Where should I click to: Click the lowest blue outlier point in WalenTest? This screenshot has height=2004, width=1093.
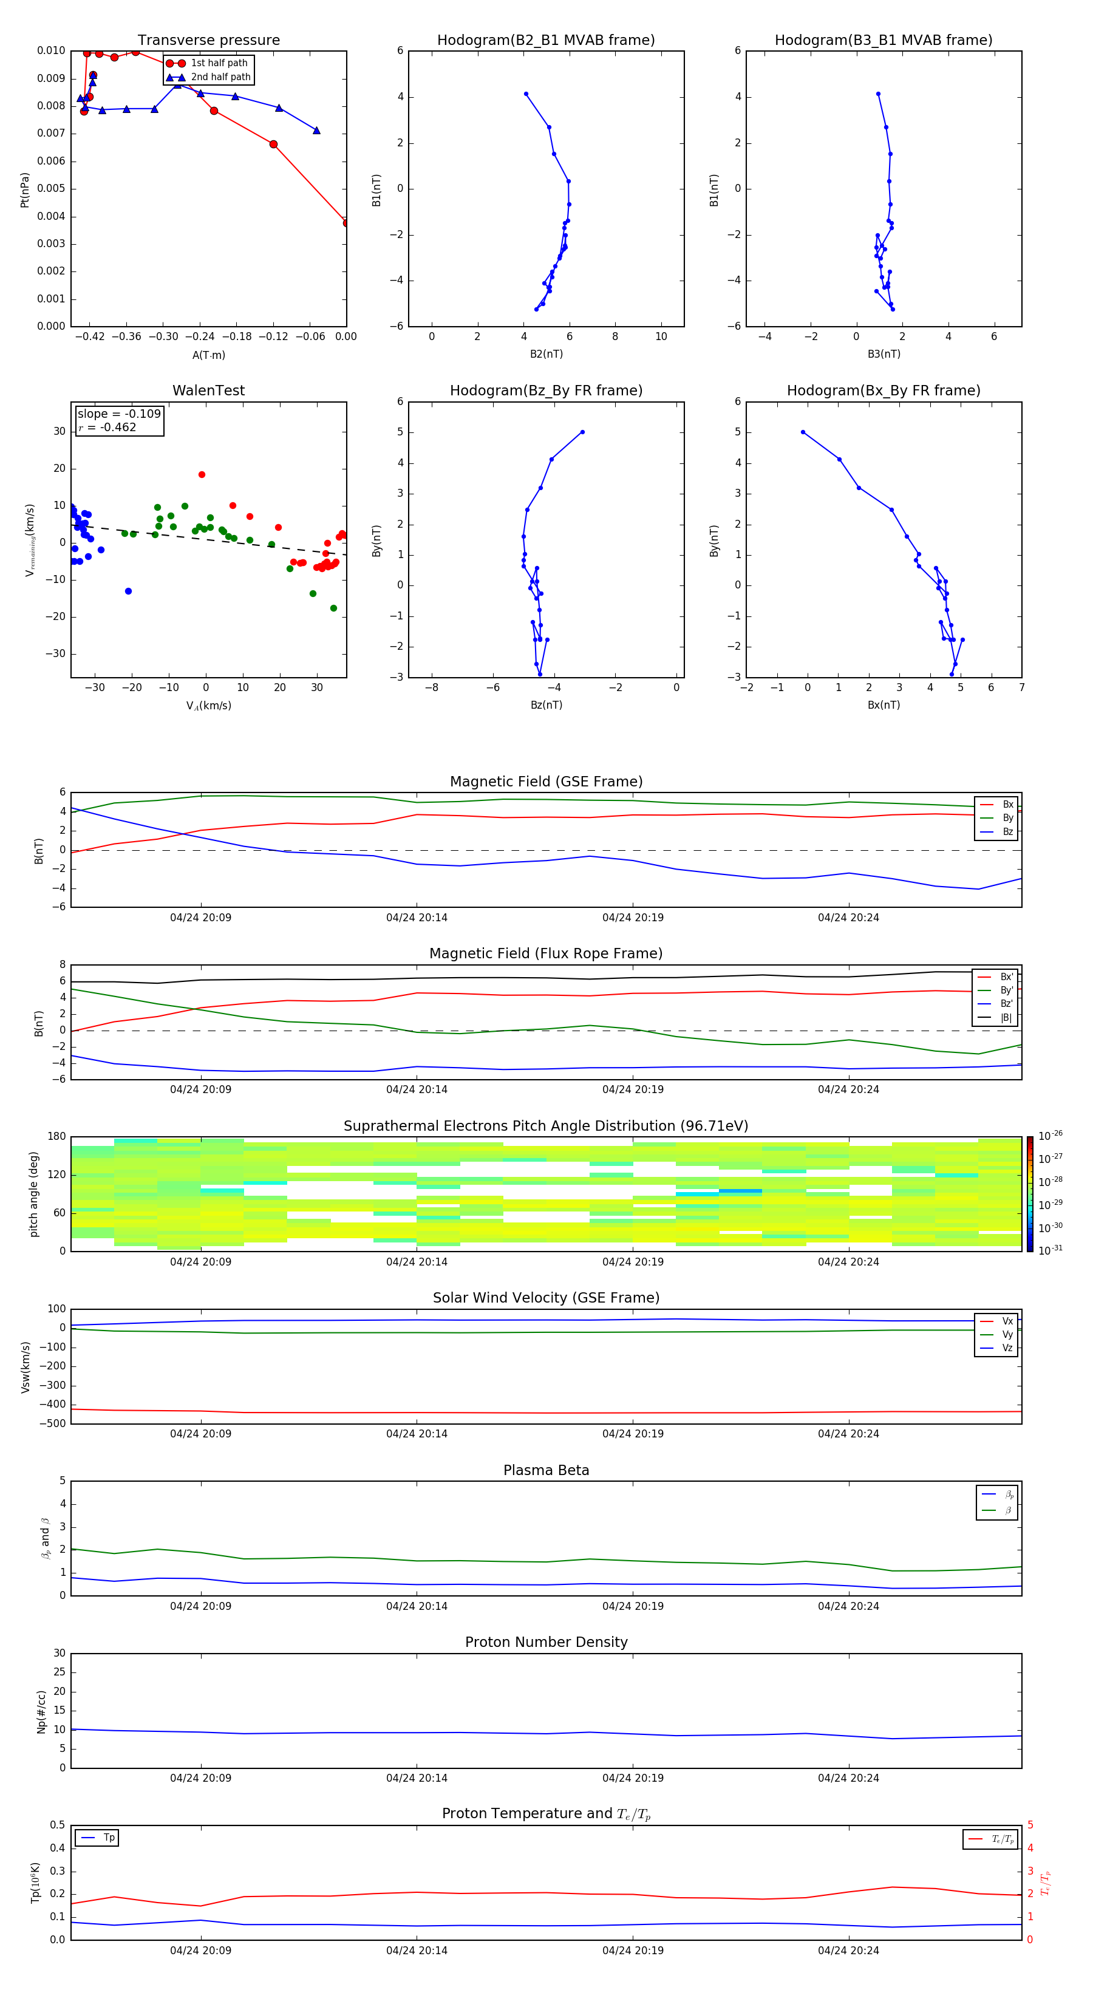coord(128,591)
